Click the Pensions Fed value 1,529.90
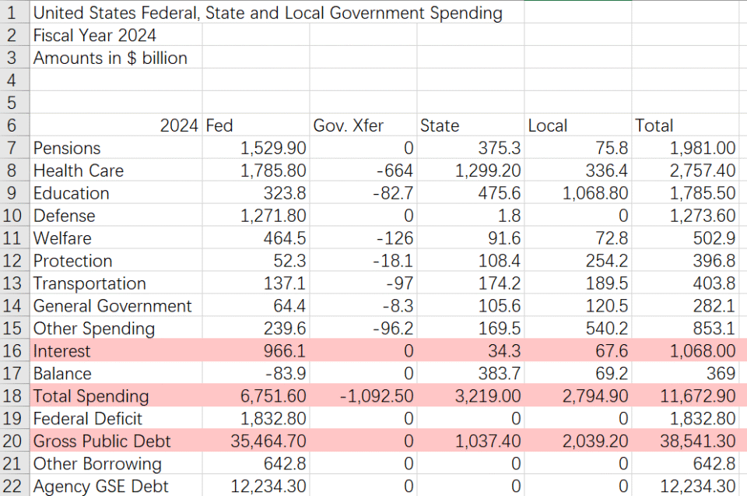 click(x=256, y=148)
